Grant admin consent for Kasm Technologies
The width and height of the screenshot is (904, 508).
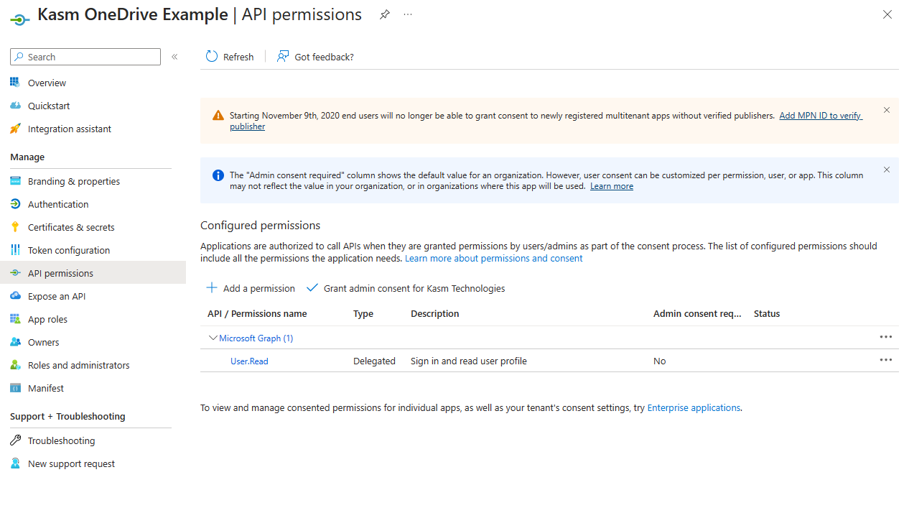pyautogui.click(x=406, y=287)
